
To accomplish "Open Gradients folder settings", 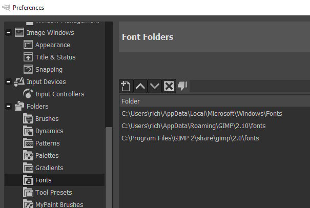I will point(49,168).
